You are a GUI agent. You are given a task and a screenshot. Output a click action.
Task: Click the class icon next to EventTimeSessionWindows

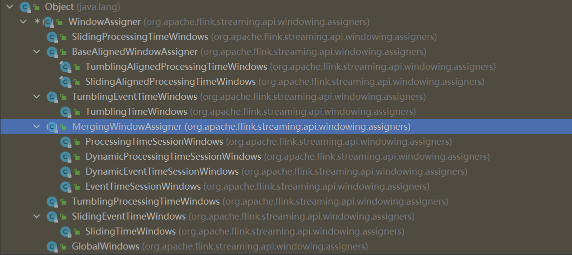pyautogui.click(x=65, y=187)
